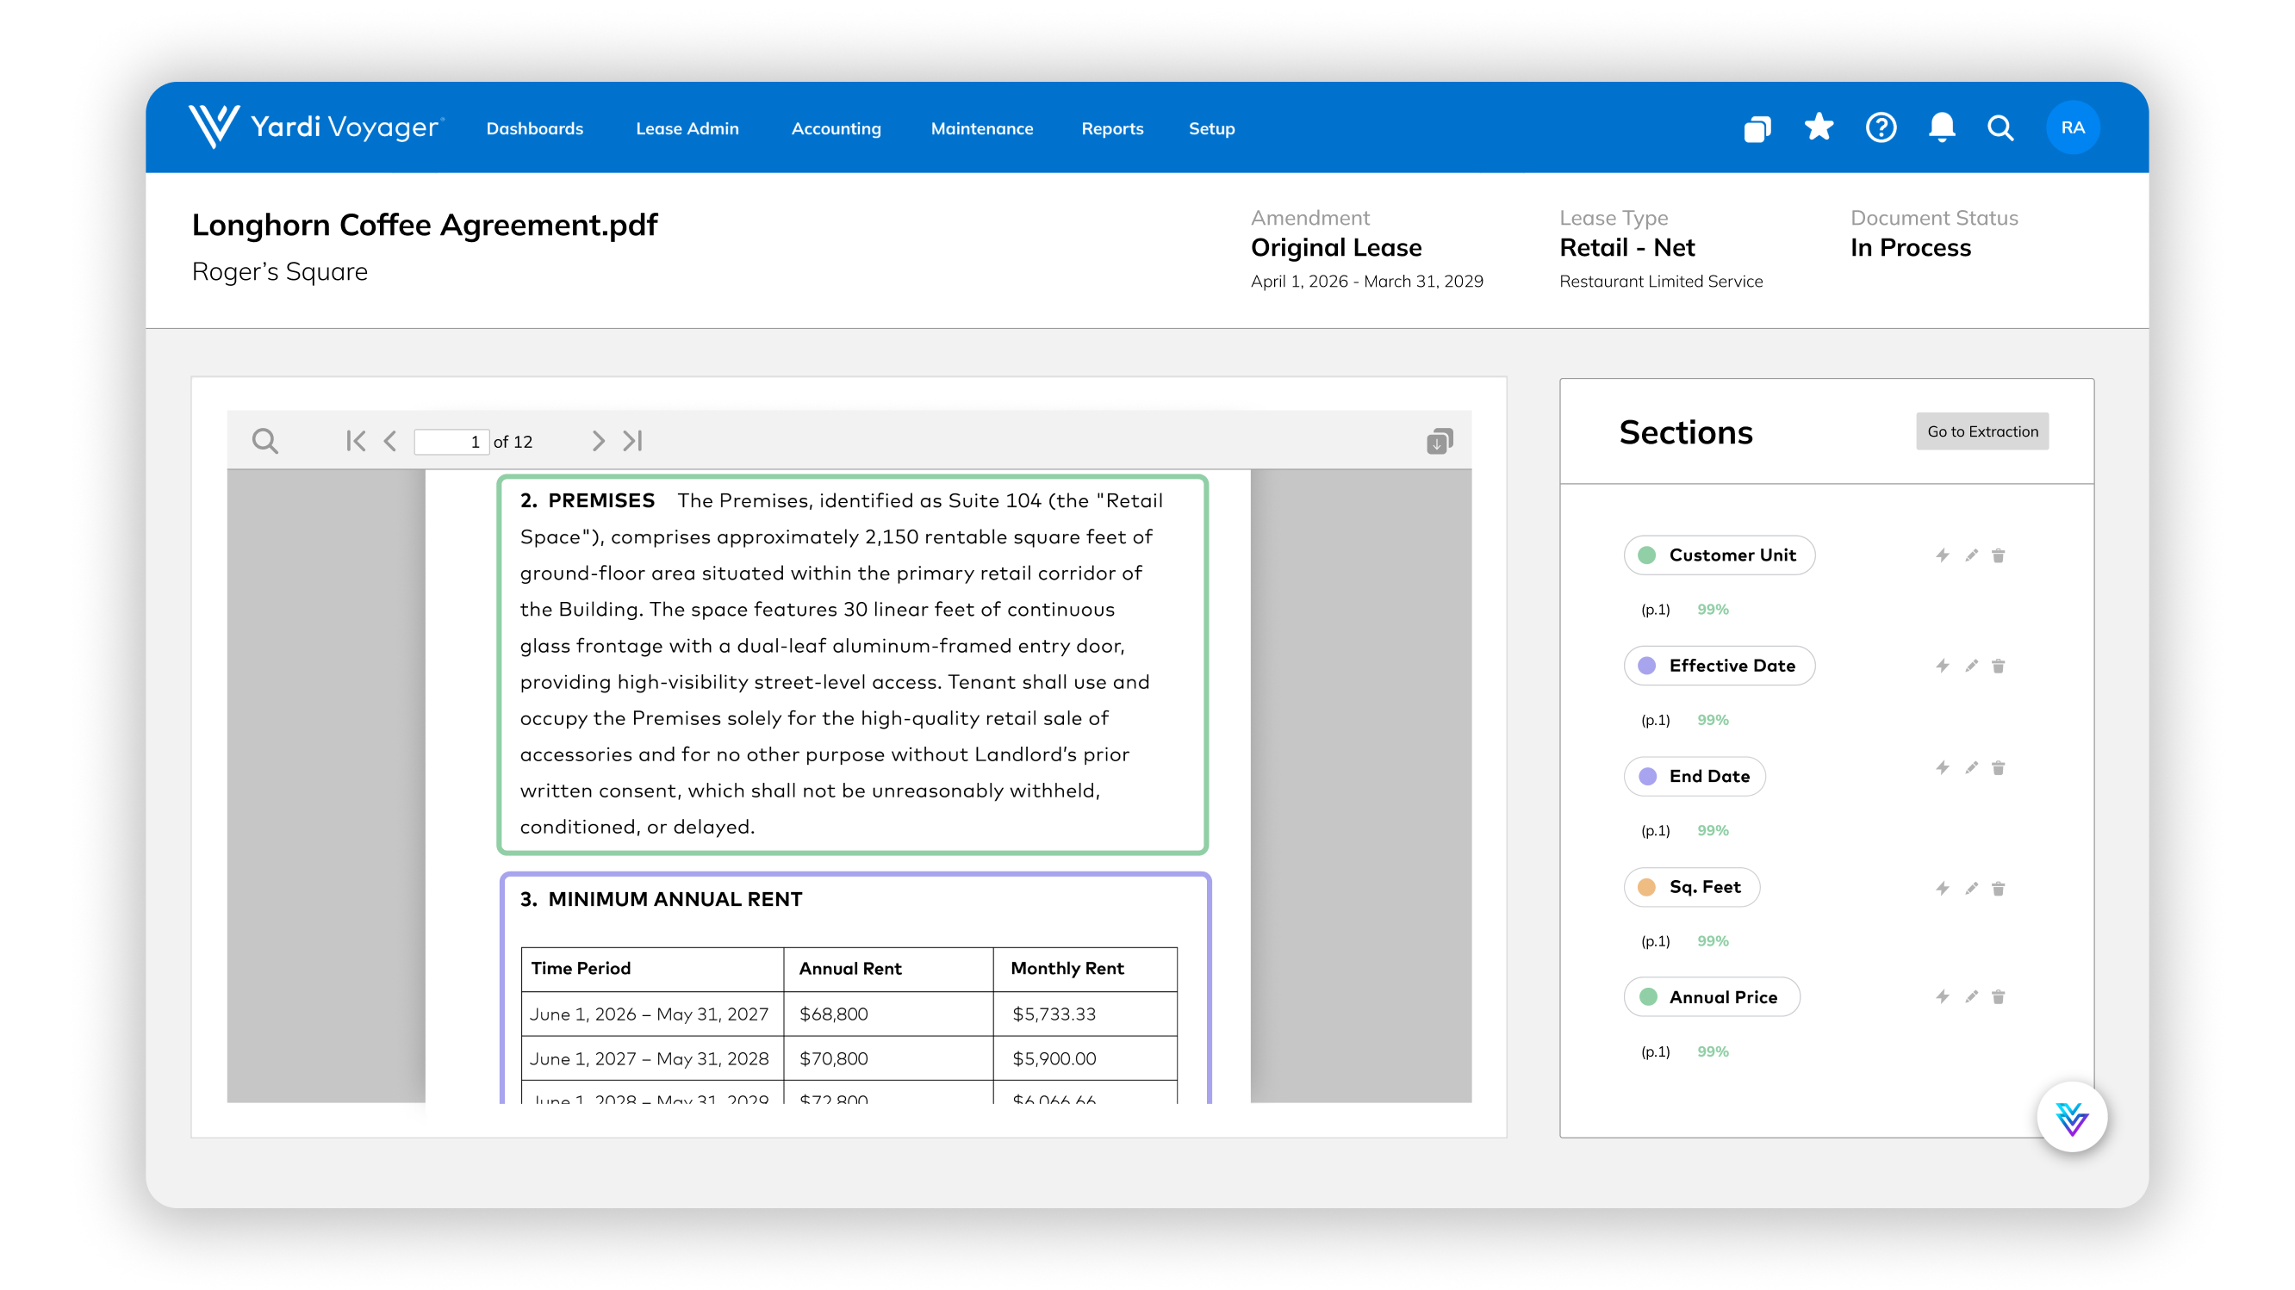Open the PDF viewer search magnifier
The image size is (2295, 1290).
click(264, 441)
